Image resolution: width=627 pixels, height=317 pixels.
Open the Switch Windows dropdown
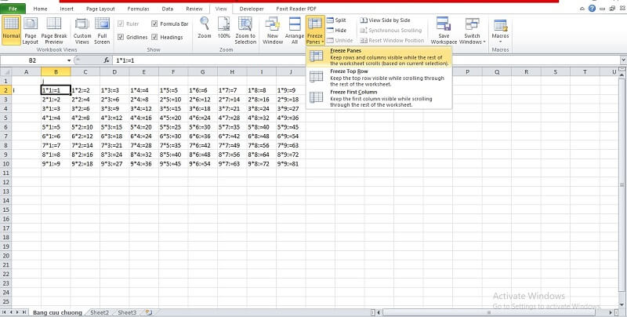[472, 38]
